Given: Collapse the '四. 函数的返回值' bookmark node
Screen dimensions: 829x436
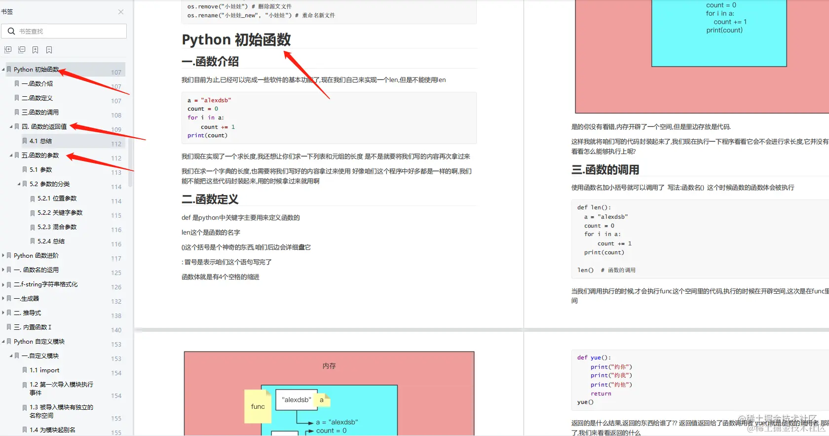Looking at the screenshot, I should (11, 127).
